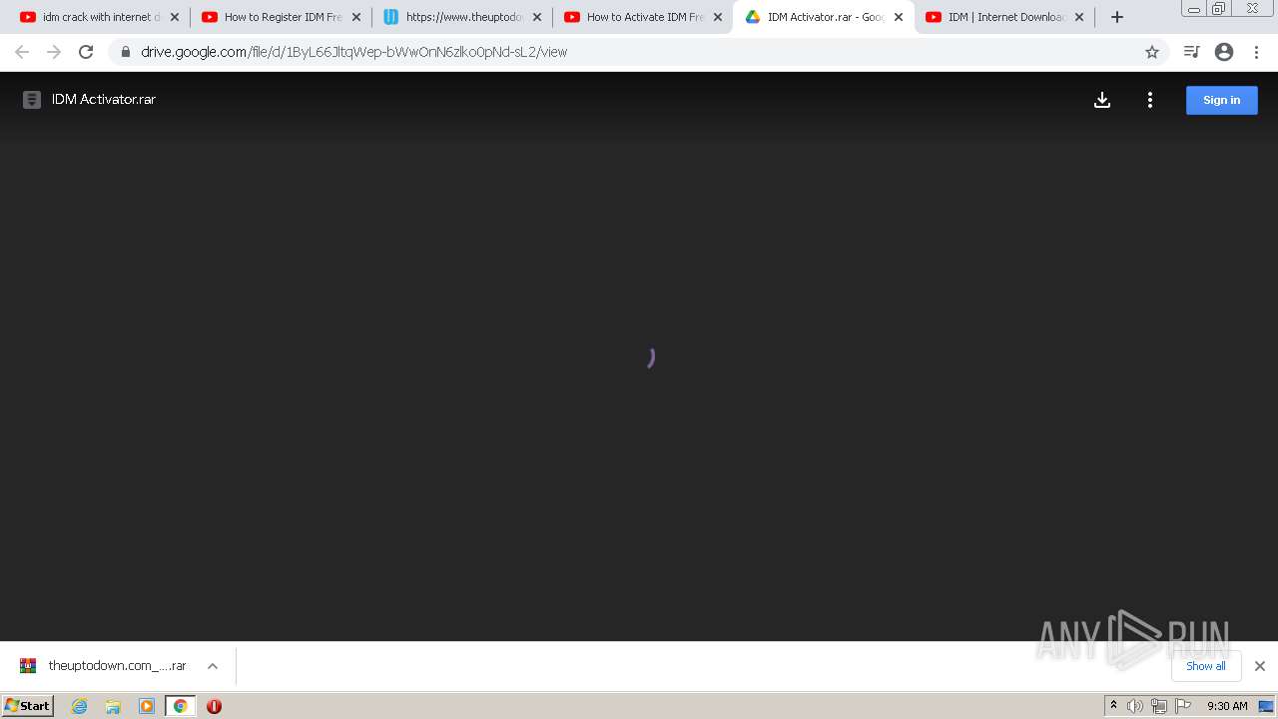1278x719 pixels.
Task: Go forward in browser history
Action: [54, 52]
